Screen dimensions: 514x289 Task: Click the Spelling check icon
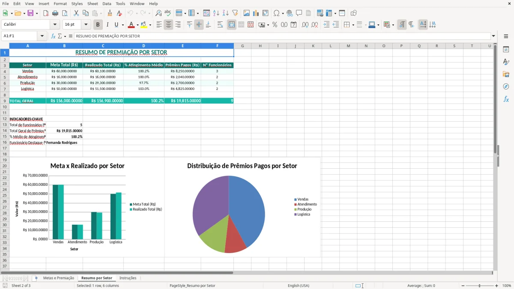168,13
